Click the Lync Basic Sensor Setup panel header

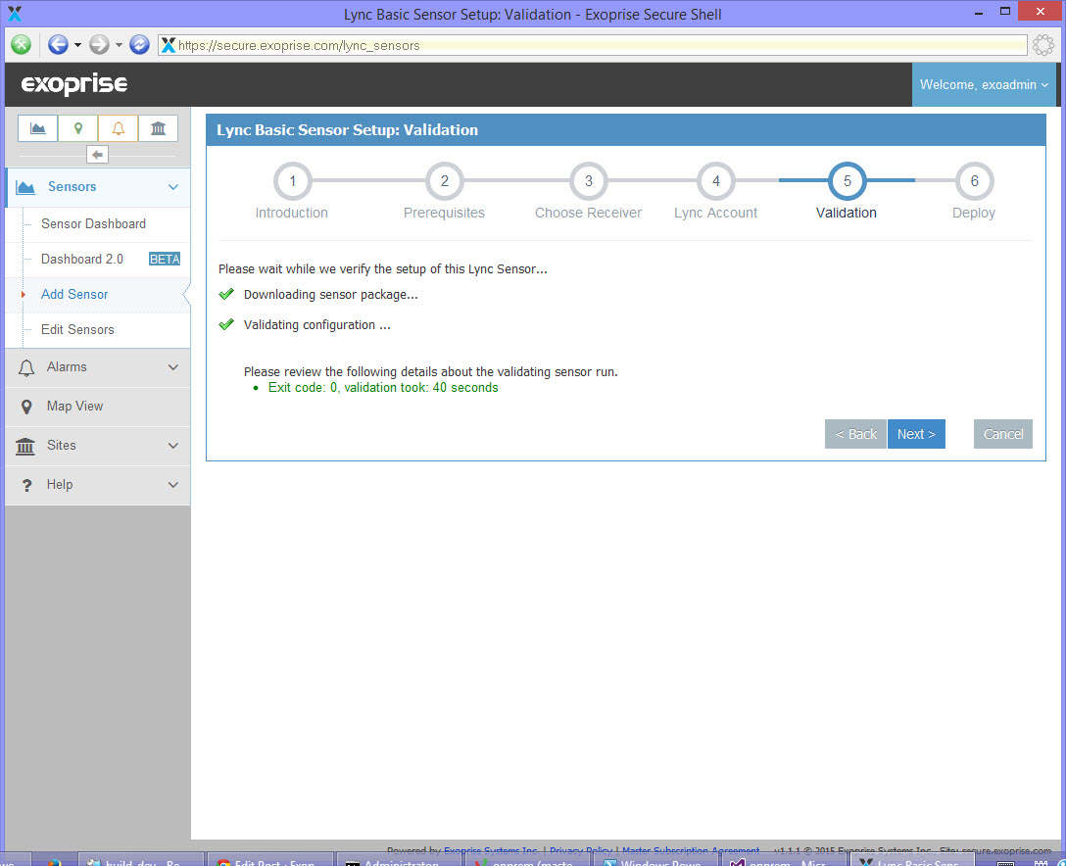pos(625,130)
